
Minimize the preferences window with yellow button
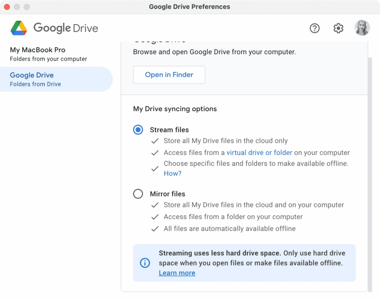point(17,7)
